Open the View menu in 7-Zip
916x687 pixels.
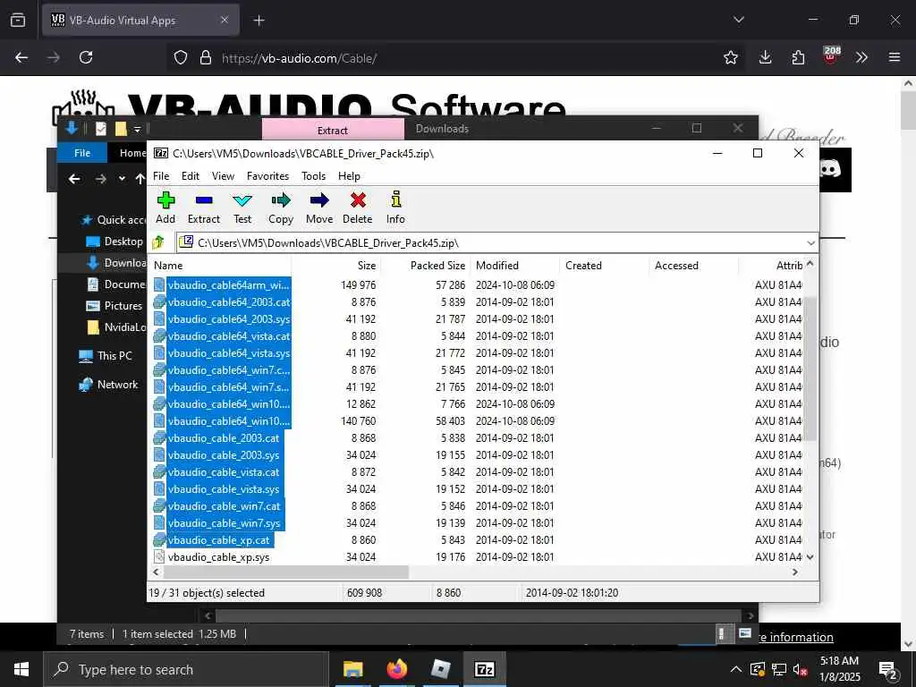click(x=223, y=176)
